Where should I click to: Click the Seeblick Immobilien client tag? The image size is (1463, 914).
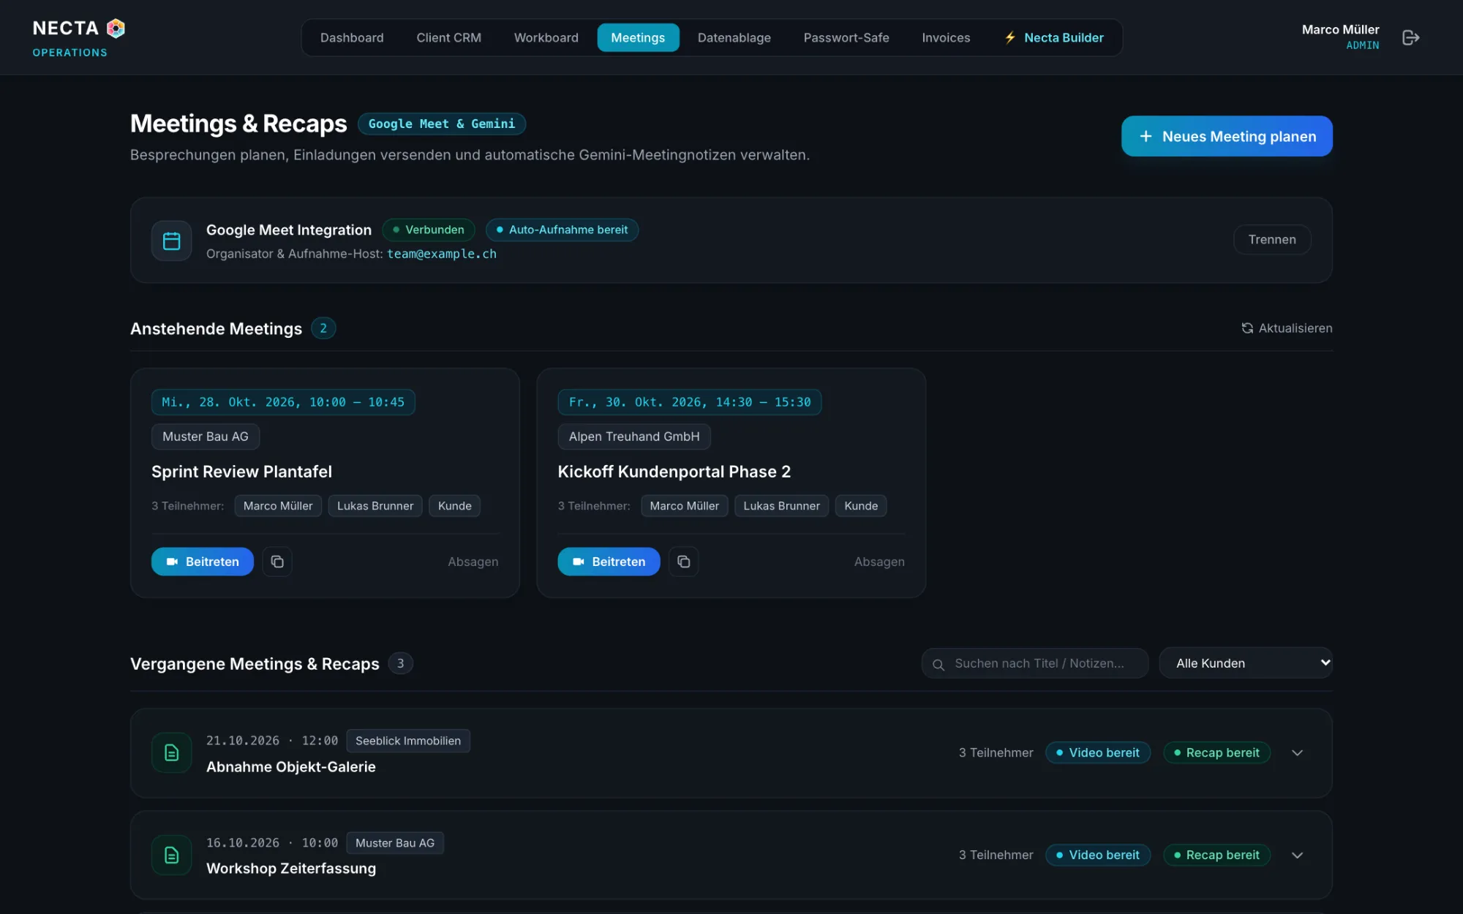point(408,741)
